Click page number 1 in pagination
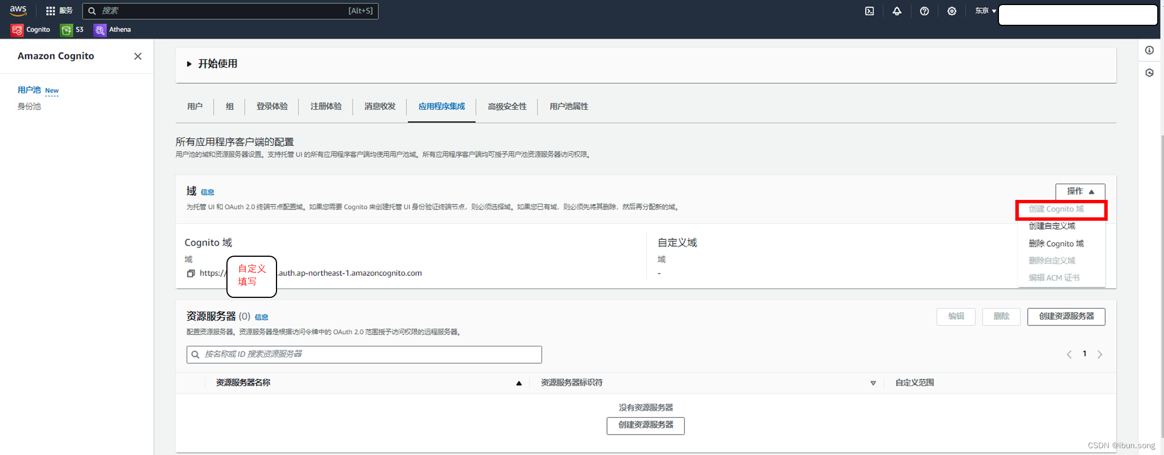This screenshot has height=455, width=1164. [1084, 354]
